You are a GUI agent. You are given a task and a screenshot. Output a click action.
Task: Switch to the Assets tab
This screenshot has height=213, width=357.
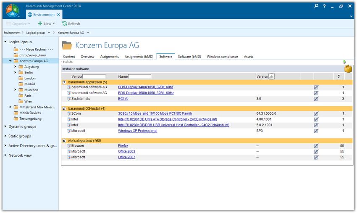coord(248,56)
